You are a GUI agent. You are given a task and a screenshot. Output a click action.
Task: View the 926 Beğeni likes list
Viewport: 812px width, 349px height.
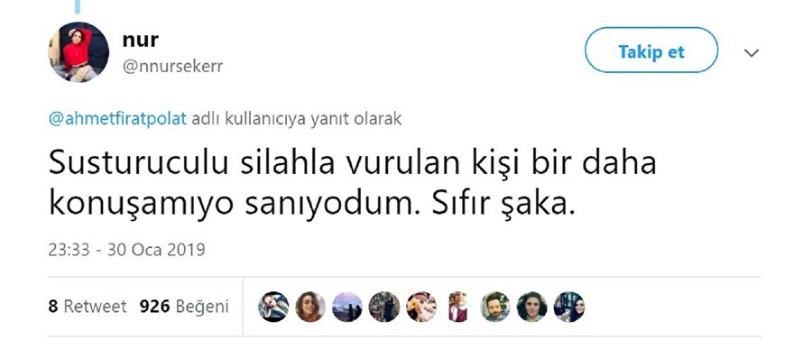(184, 307)
